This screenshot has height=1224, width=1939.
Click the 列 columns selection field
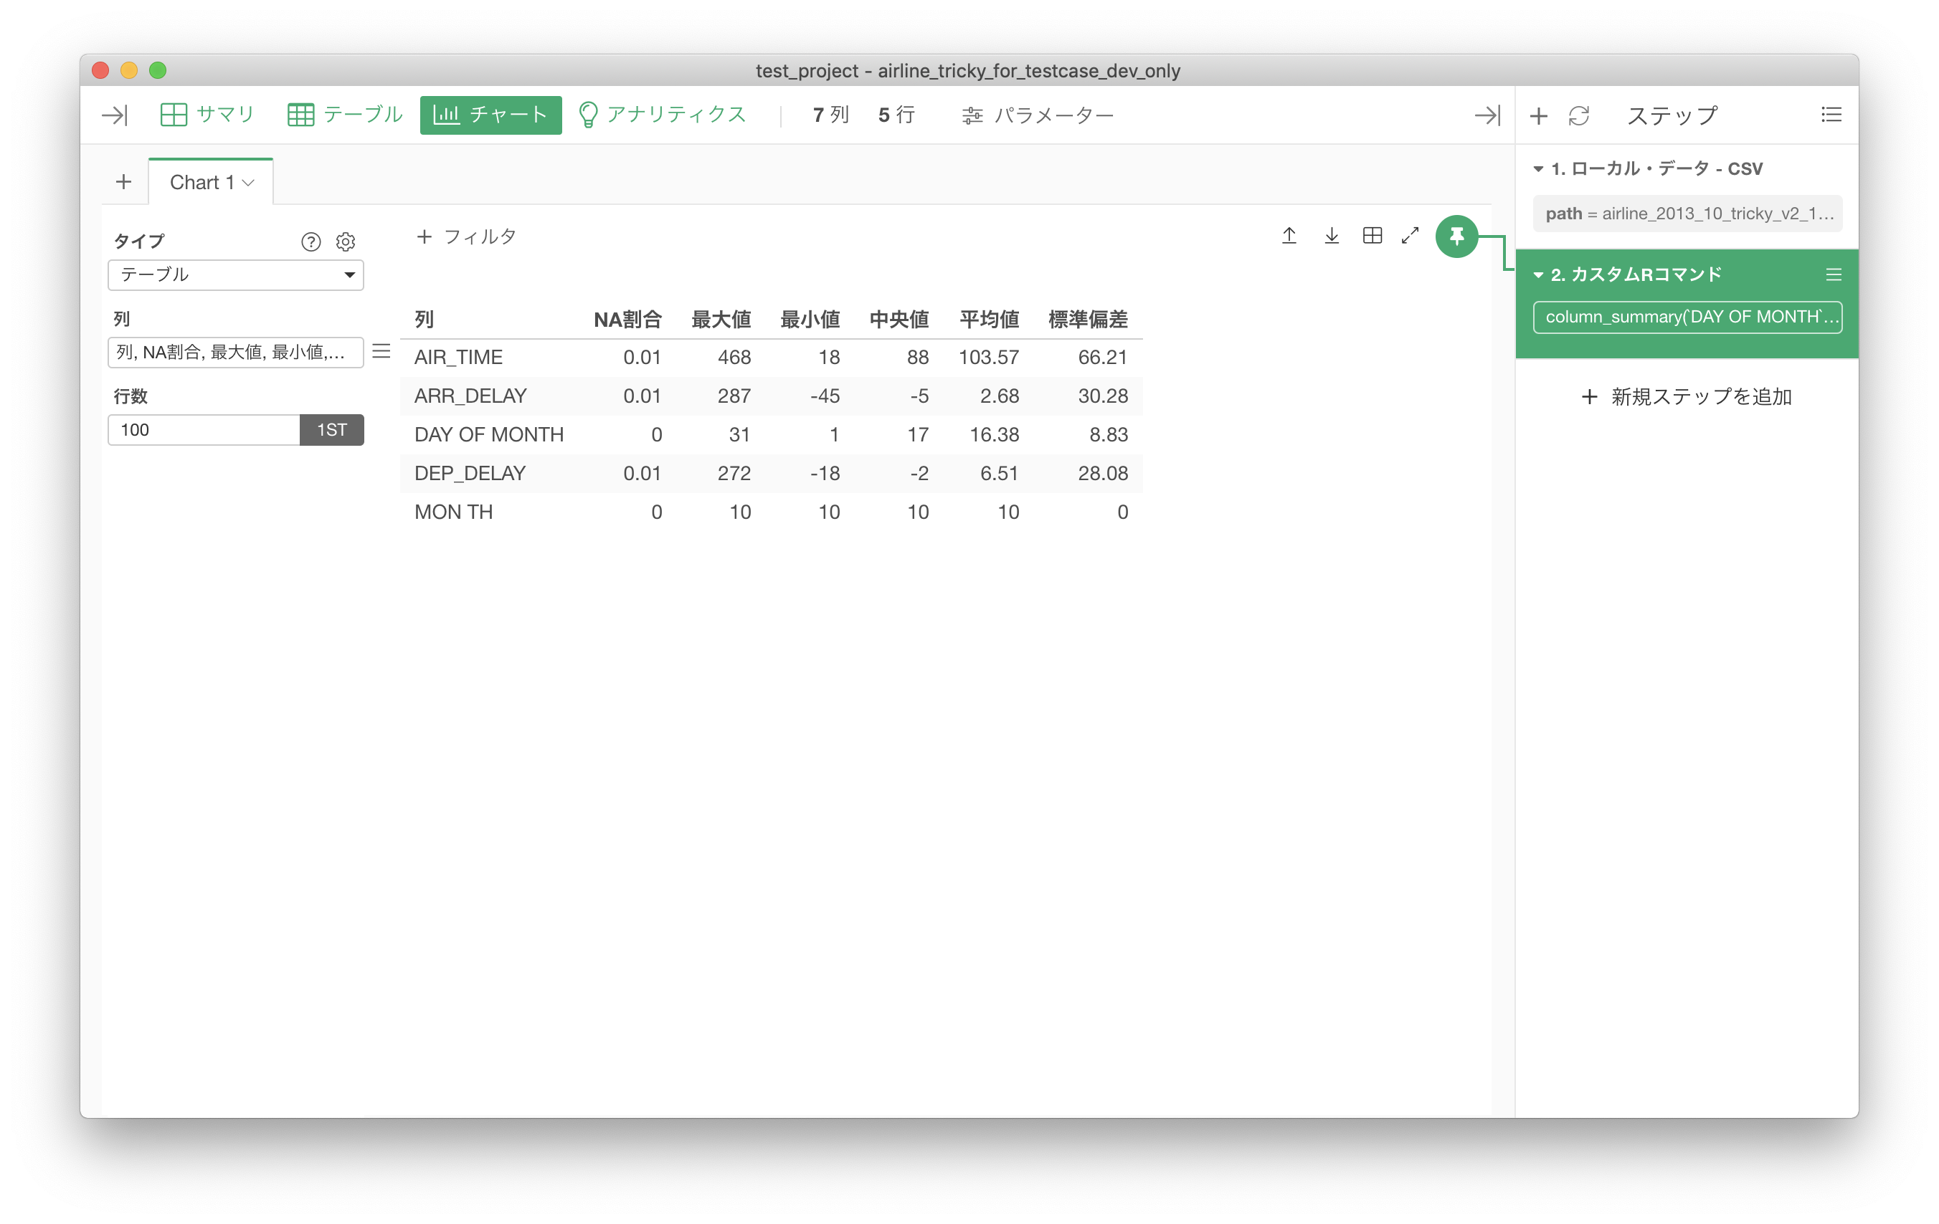tap(236, 352)
